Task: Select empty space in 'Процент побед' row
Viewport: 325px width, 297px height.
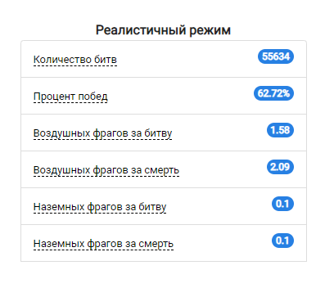Action: tap(180, 96)
